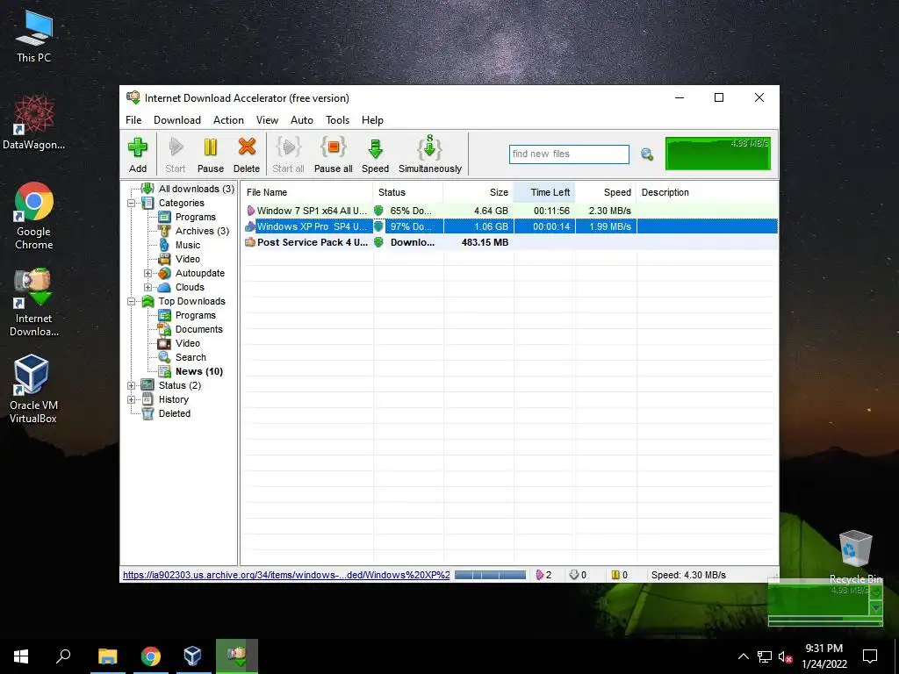Viewport: 899px width, 674px height.
Task: Open the Help menu
Action: click(372, 119)
